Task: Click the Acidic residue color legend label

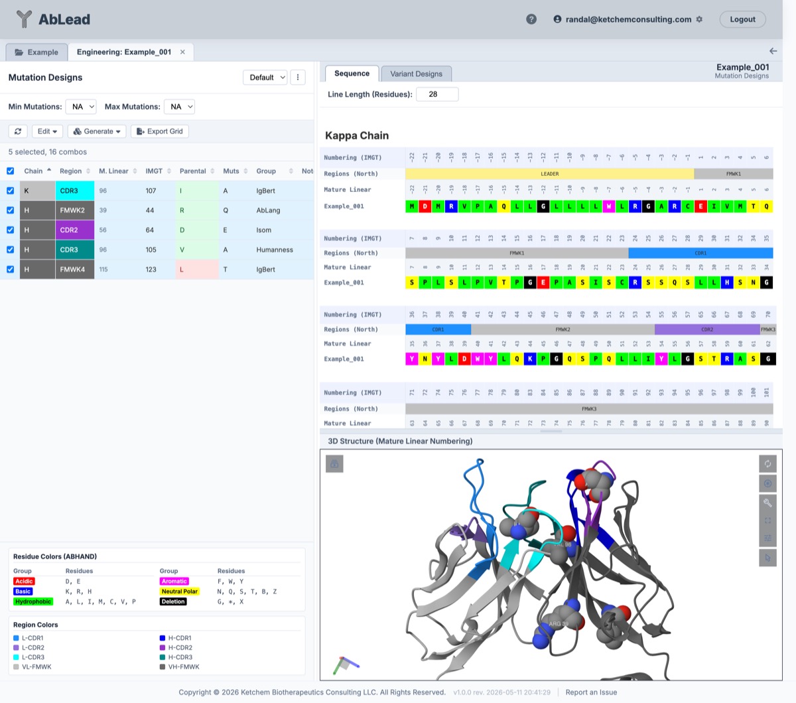Action: point(24,582)
